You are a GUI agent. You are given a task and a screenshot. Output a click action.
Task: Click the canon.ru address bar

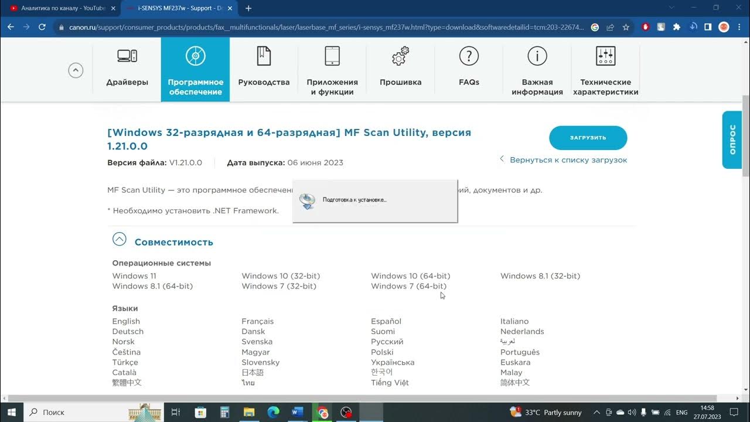pyautogui.click(x=326, y=27)
